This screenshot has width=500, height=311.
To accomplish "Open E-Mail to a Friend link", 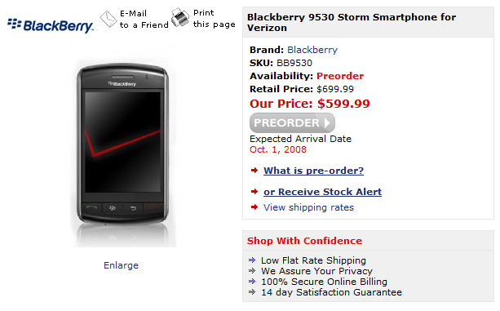I will (144, 19).
